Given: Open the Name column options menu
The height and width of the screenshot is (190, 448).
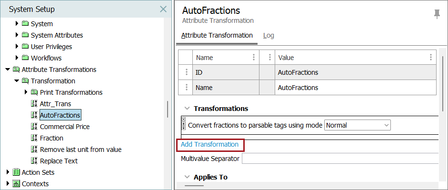Looking at the screenshot, I should (253, 58).
